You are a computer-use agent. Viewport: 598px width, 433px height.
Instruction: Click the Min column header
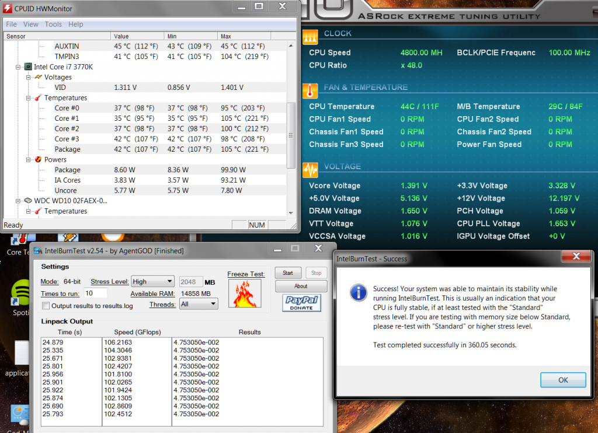191,36
